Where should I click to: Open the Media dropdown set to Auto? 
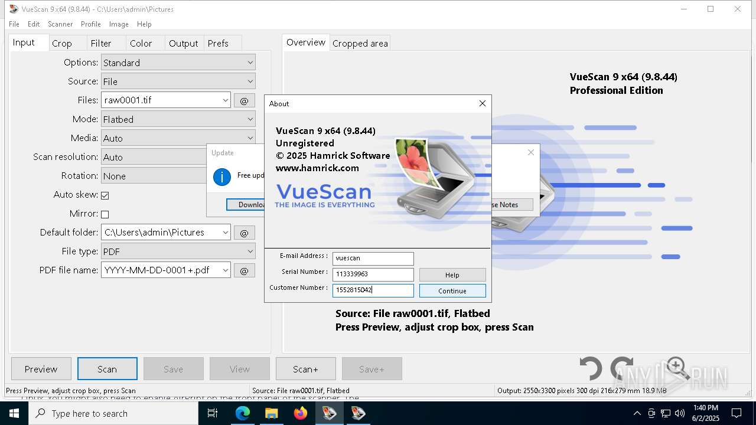pos(178,138)
